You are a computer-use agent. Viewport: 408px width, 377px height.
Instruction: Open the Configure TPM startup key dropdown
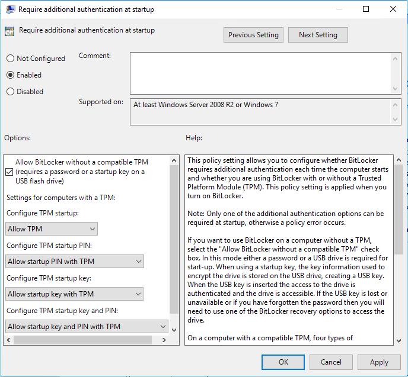point(74,294)
